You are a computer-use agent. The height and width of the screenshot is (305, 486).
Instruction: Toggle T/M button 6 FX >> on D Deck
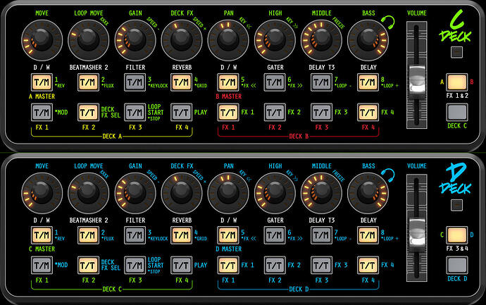tap(275, 235)
